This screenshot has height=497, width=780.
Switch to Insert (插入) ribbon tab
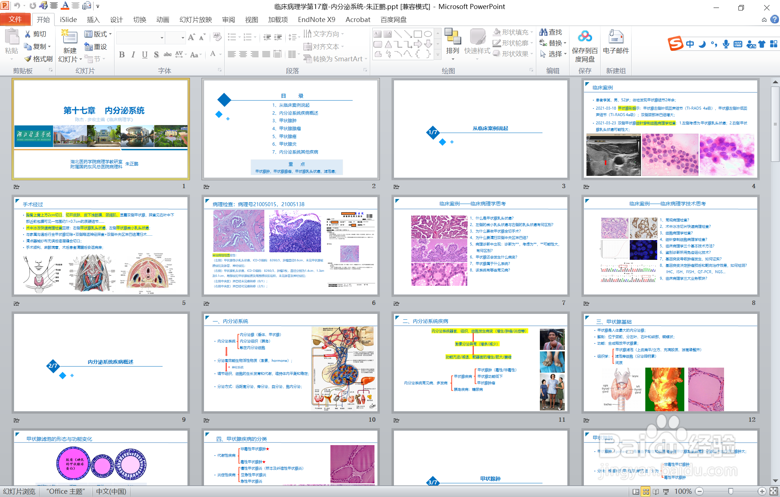pos(93,19)
